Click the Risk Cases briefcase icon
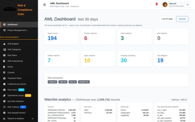 tap(4, 90)
